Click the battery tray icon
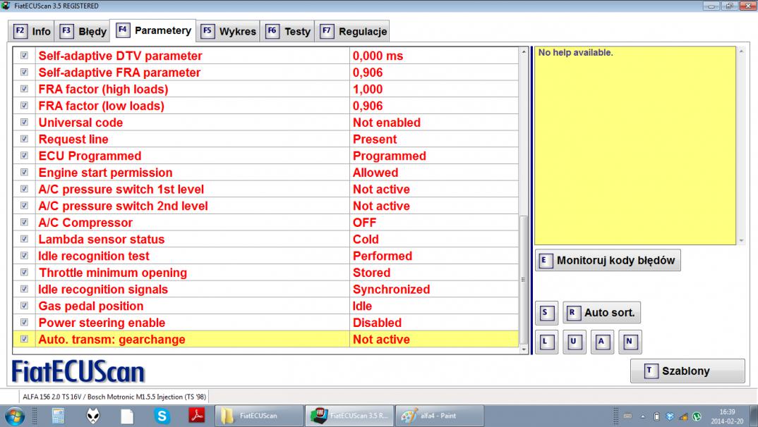 (656, 416)
